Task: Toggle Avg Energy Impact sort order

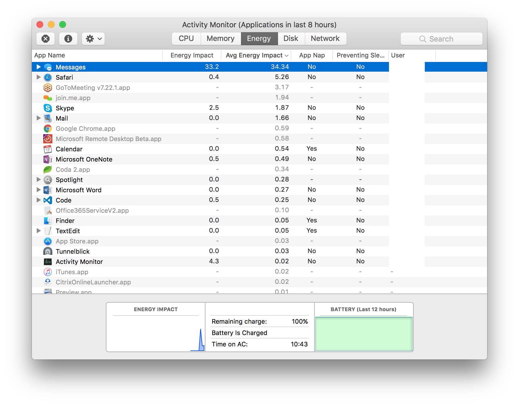Action: 256,55
